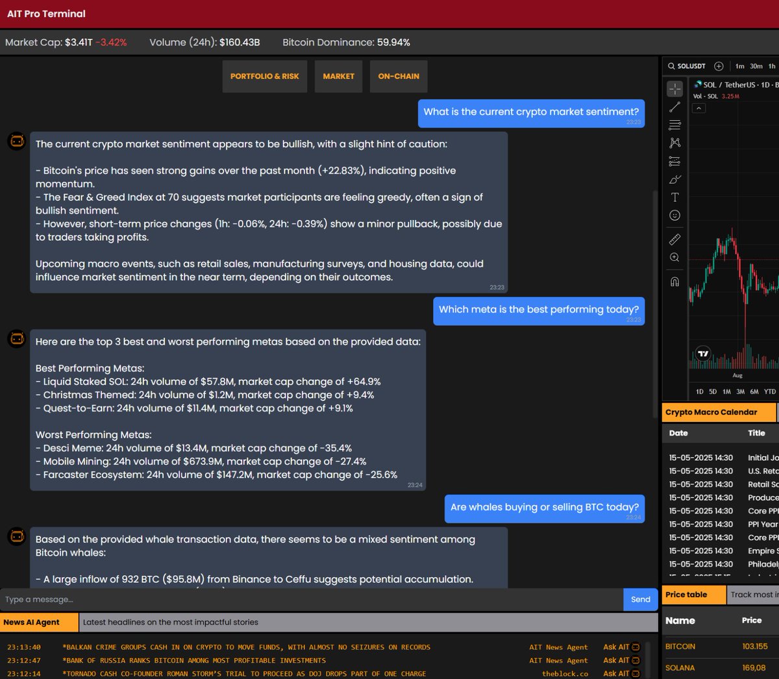Select the 5D date range
This screenshot has height=679, width=779.
[713, 391]
